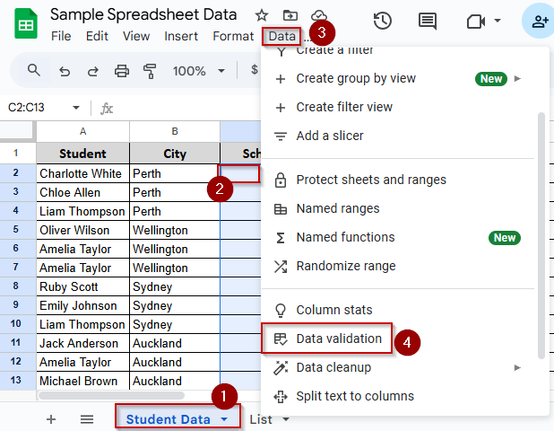Open the move to folder icon
Image resolution: width=554 pixels, height=431 pixels.
click(x=290, y=15)
